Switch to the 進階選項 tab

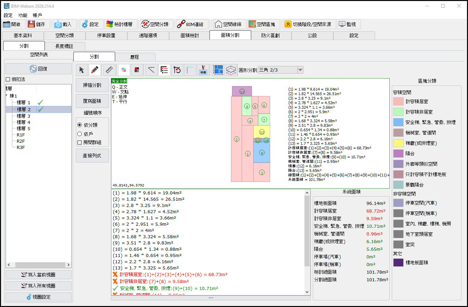coord(148,35)
